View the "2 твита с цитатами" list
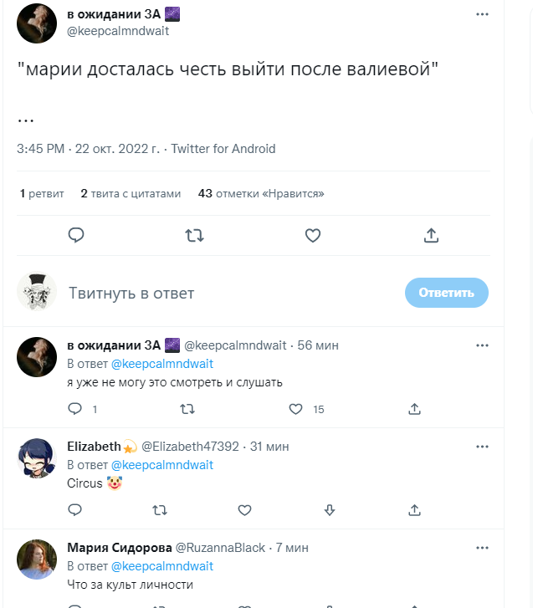 click(131, 193)
